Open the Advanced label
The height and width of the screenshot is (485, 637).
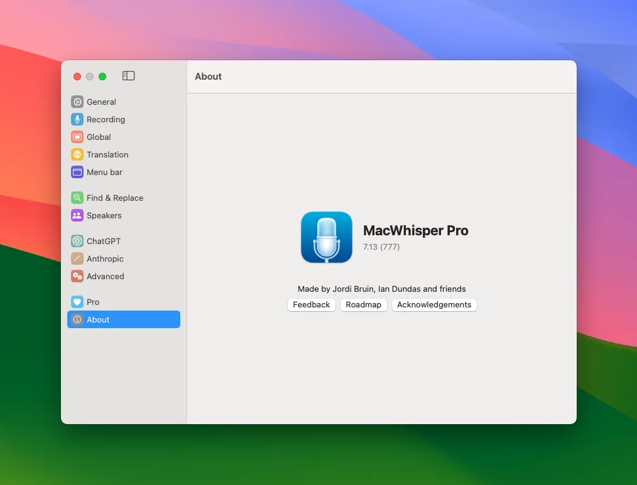coord(105,277)
